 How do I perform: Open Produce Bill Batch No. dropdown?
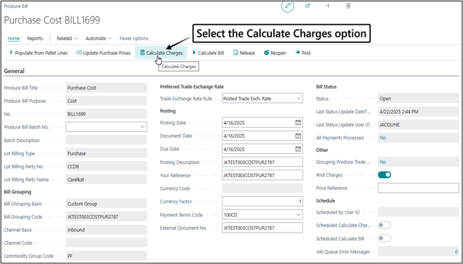click(143, 126)
